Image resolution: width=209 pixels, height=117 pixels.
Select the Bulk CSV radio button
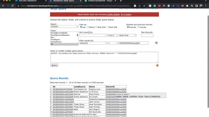point(96,27)
